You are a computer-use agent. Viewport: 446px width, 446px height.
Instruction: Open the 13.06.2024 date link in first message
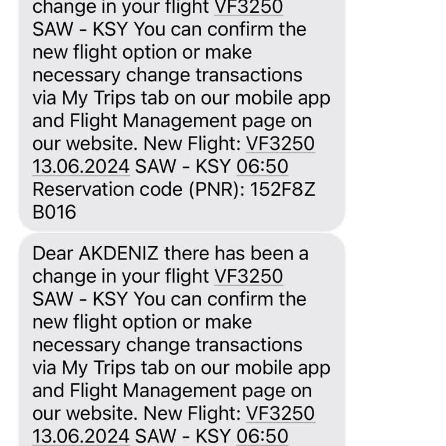click(81, 167)
